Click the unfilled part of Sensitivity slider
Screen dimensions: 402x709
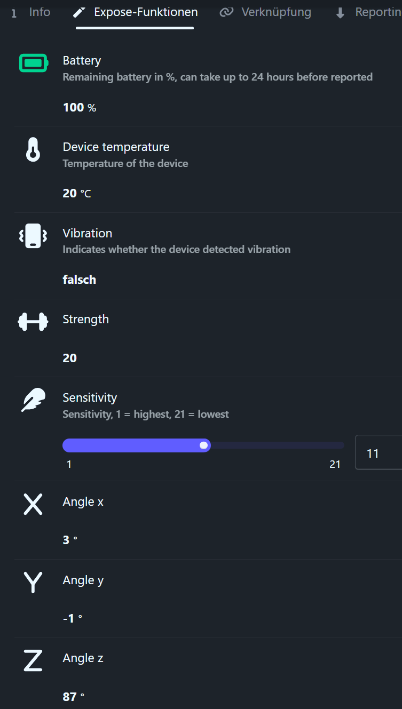pyautogui.click(x=278, y=445)
